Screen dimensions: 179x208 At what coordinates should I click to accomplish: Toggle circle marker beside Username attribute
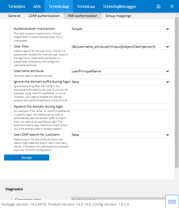click(x=10, y=70)
